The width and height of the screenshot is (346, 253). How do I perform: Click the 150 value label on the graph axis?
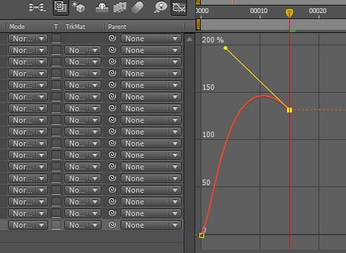click(208, 87)
